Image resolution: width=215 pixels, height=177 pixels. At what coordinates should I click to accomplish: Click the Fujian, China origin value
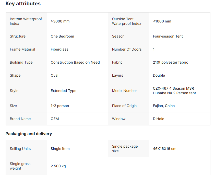pos(164,106)
